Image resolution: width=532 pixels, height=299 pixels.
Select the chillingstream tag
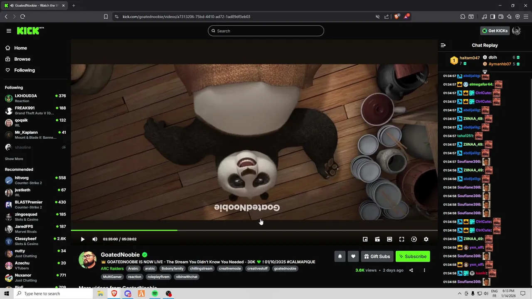point(201,269)
